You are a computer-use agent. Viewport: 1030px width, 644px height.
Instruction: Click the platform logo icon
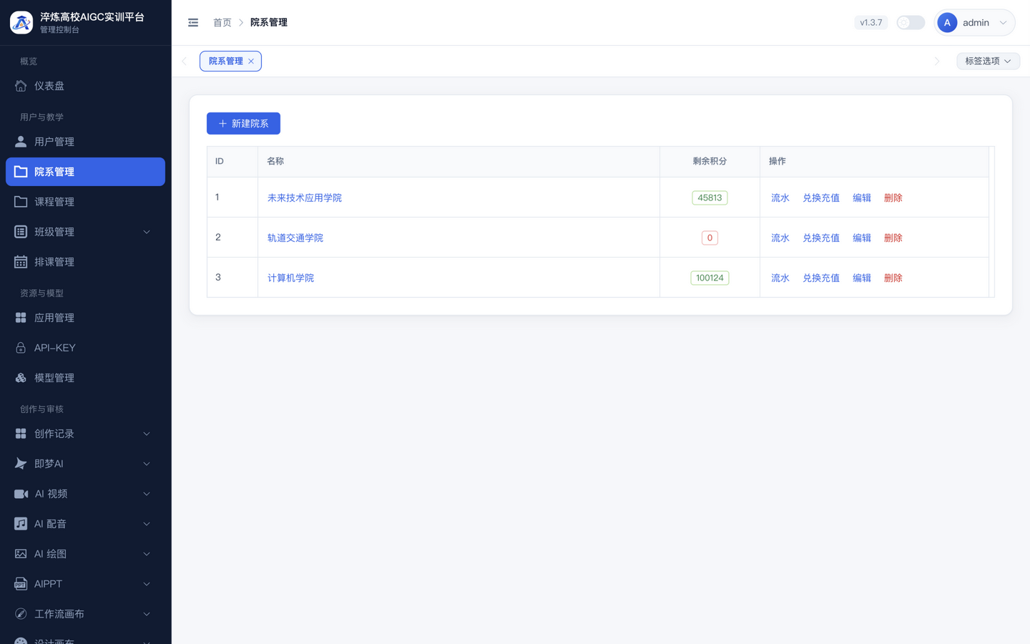pos(21,22)
